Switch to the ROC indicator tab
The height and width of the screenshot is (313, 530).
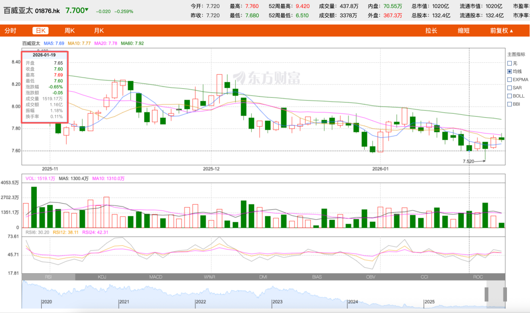point(478,277)
